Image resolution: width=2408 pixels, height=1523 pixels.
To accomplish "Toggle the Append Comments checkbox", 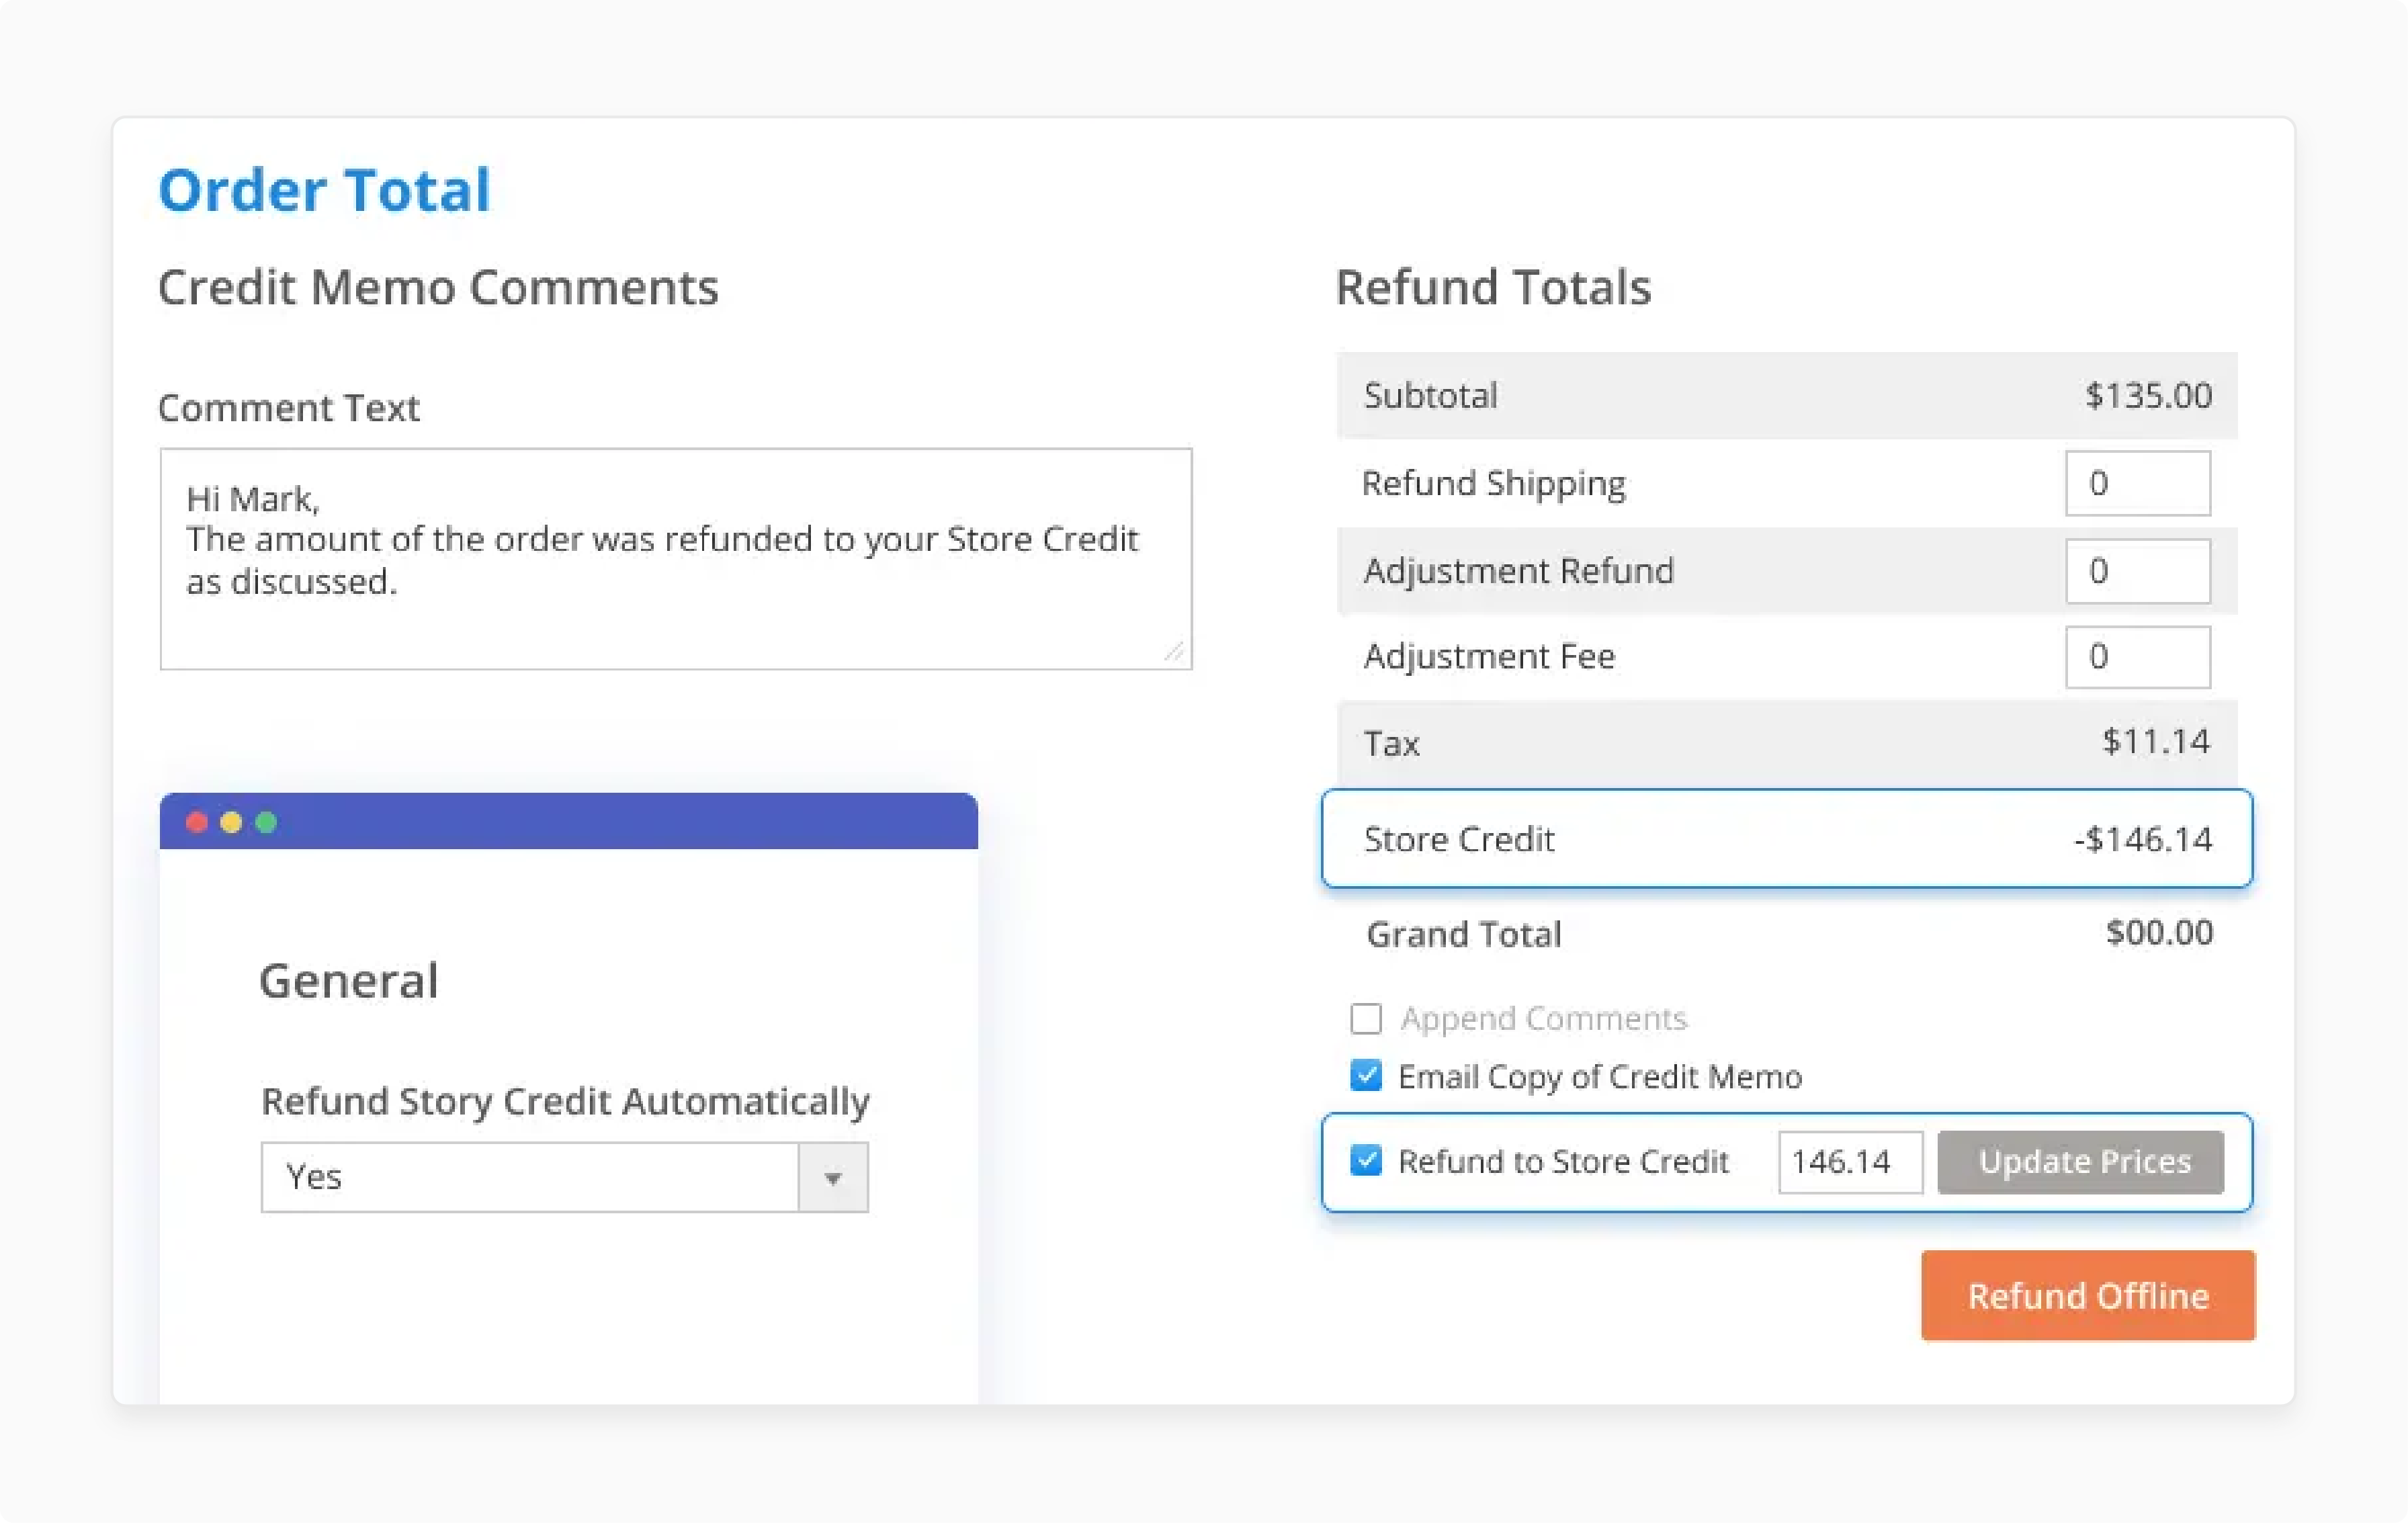I will (x=1366, y=1018).
